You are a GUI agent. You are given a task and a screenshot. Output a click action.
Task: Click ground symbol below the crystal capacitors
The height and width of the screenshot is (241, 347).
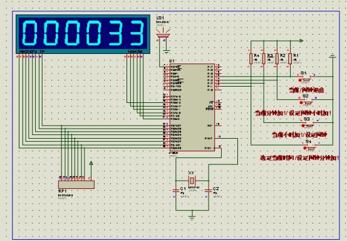tap(192, 218)
